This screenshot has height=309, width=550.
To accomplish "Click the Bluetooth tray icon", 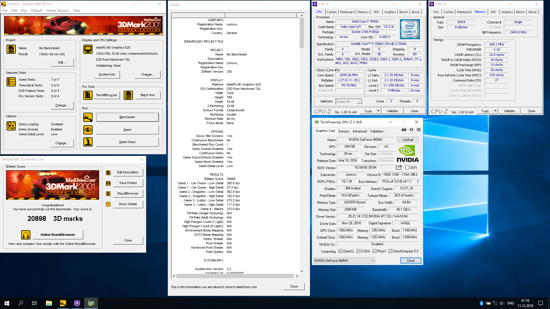I will (x=481, y=303).
